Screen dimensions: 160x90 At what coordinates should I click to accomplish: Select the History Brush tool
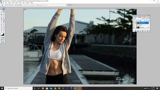(4, 19)
